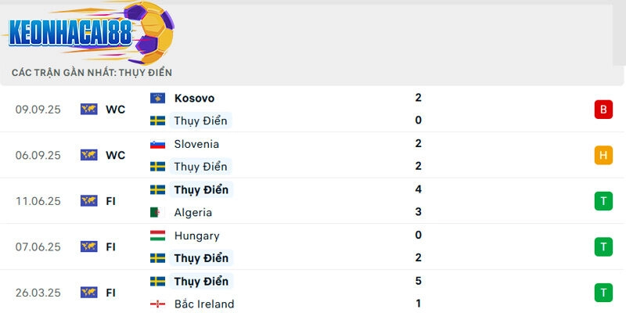Click the Hungary flag icon
The image size is (626, 313).
pos(157,236)
